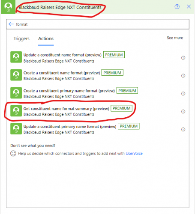
Task: Switch to the Triggers tab
Action: coord(21,39)
